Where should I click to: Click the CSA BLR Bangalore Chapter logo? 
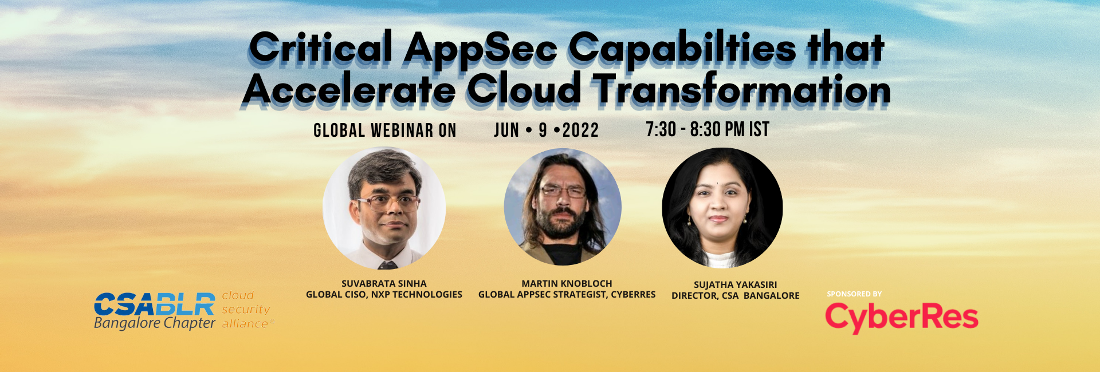[x=155, y=311]
